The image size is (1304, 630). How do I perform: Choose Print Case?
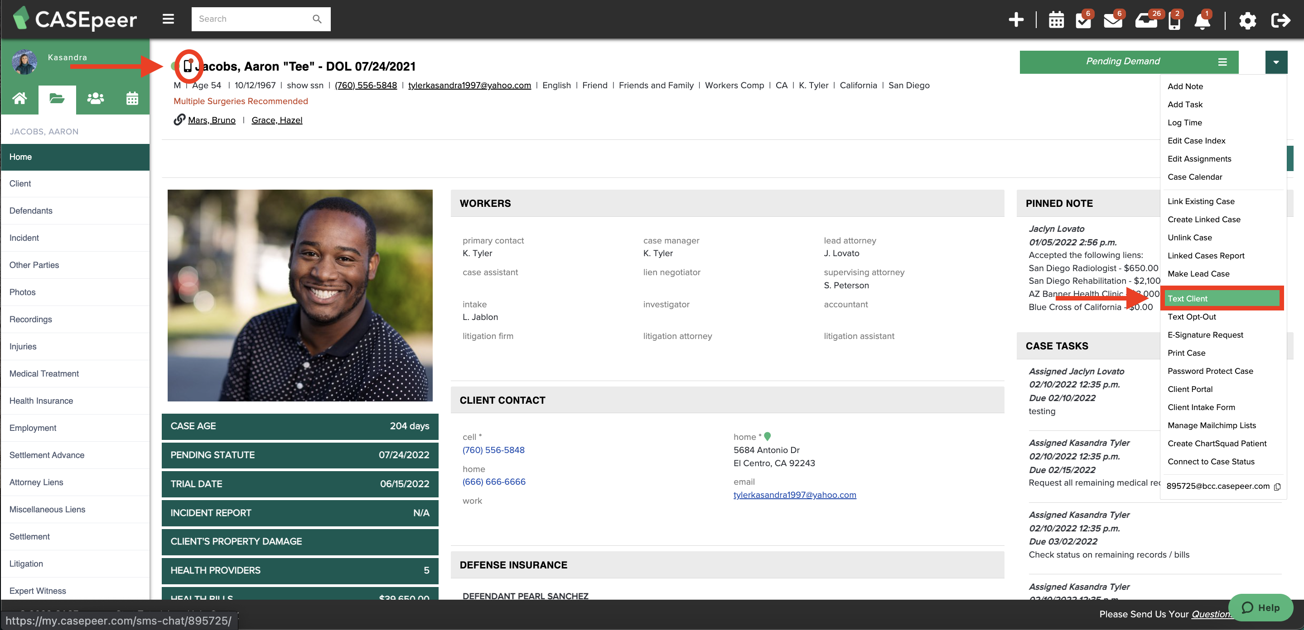point(1187,353)
